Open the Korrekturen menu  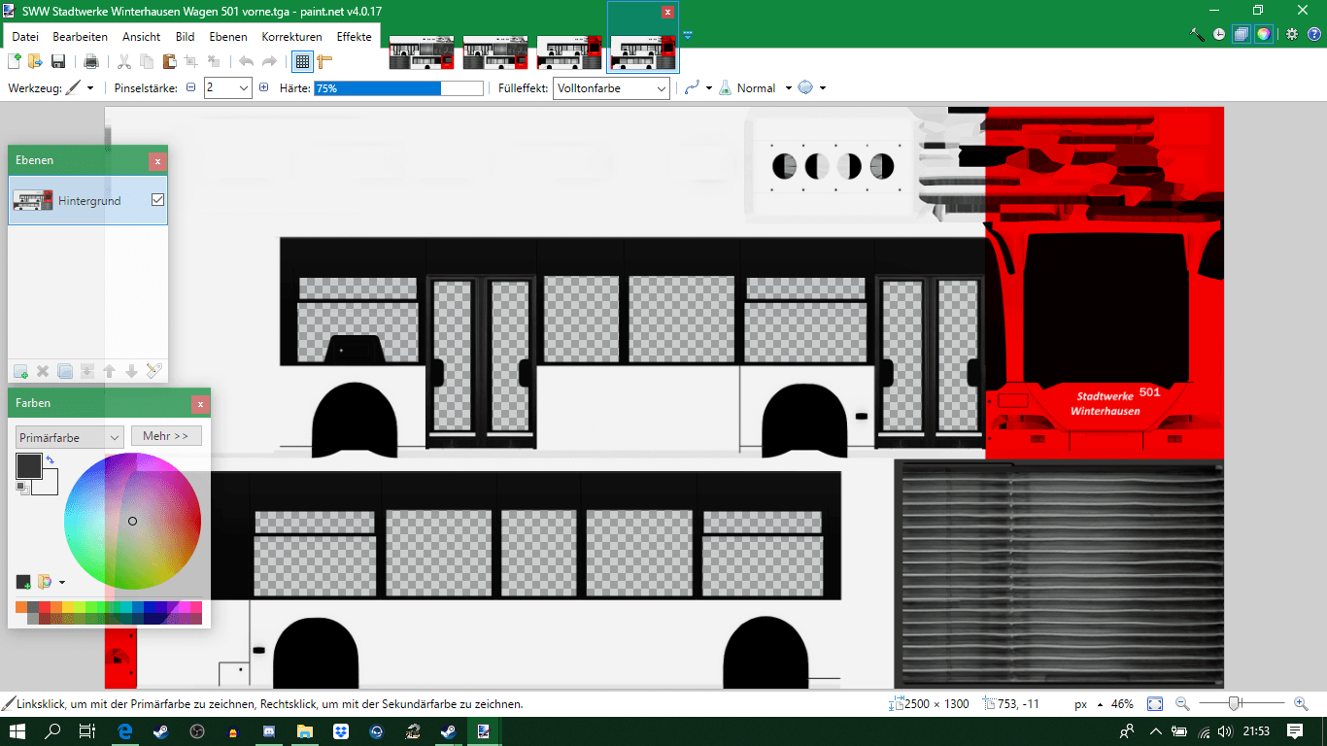coord(291,37)
